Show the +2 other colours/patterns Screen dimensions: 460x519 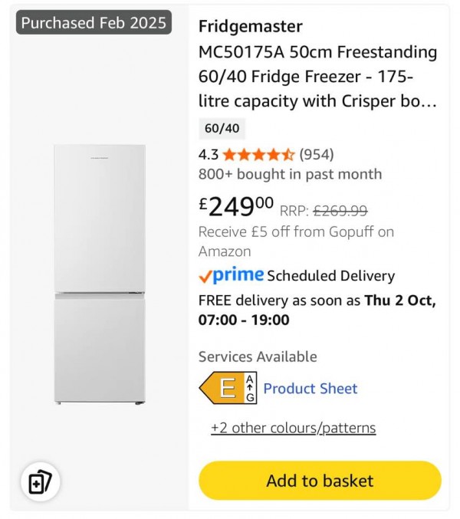[x=294, y=428]
